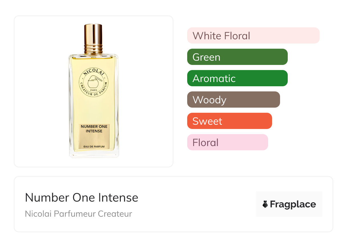Screen dimensions: 347x246
Task: Choose the Woody accord bar
Action: [x=234, y=100]
